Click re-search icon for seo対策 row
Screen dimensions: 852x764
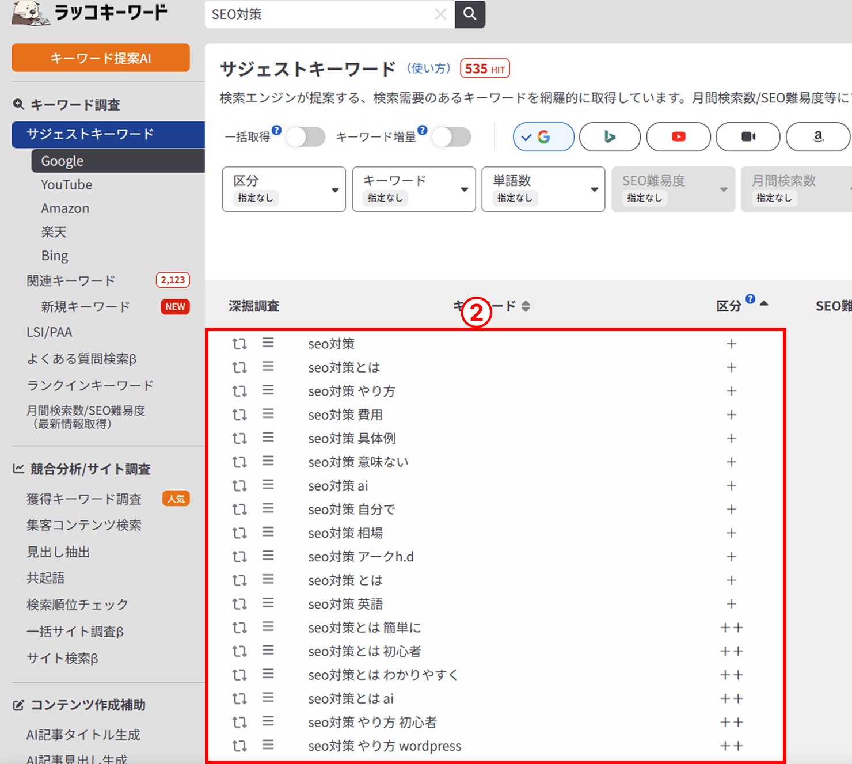pyautogui.click(x=239, y=344)
